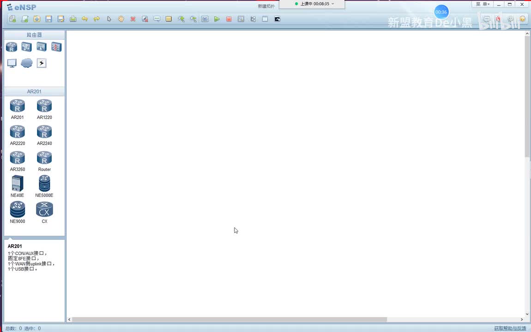Zoom out of the topology canvas

(193, 19)
